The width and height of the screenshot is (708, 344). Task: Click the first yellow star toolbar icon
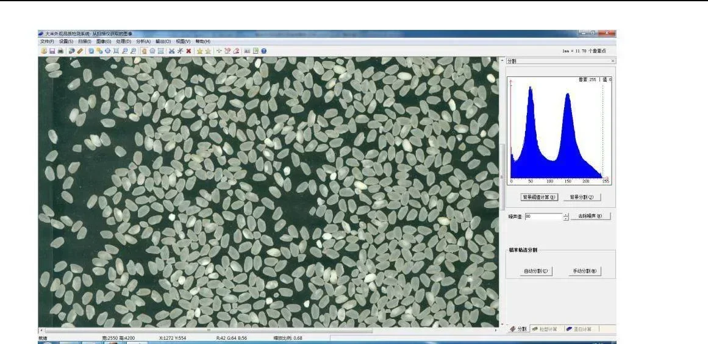(x=199, y=51)
